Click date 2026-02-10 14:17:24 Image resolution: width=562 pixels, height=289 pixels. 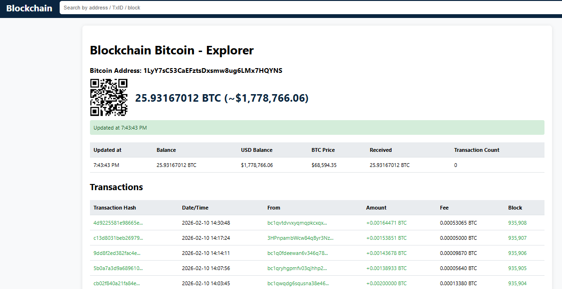point(206,238)
